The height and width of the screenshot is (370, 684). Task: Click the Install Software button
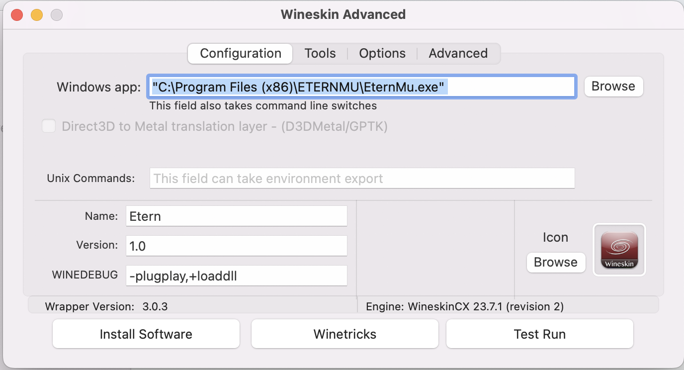point(146,334)
